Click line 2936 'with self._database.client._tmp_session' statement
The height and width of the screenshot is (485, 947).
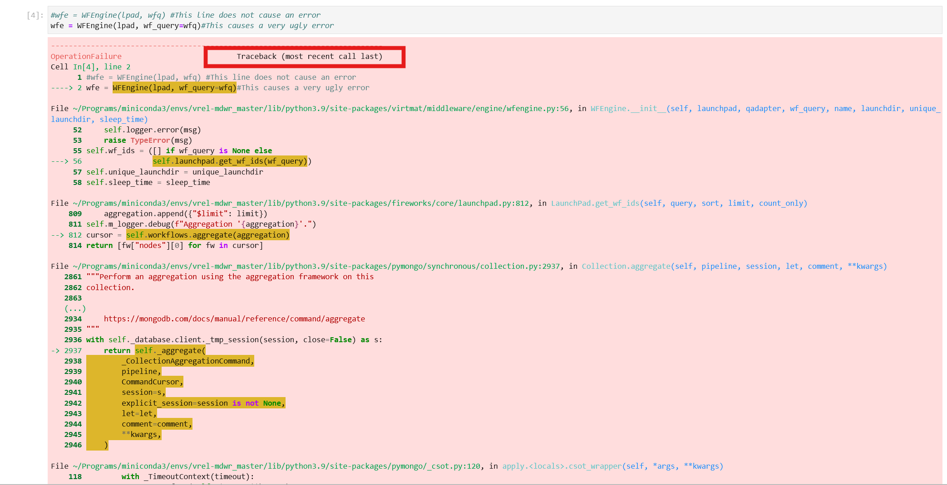(234, 339)
